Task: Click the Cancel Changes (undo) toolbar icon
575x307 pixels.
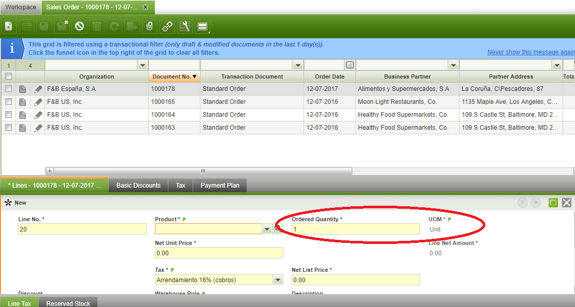Action: (x=79, y=26)
